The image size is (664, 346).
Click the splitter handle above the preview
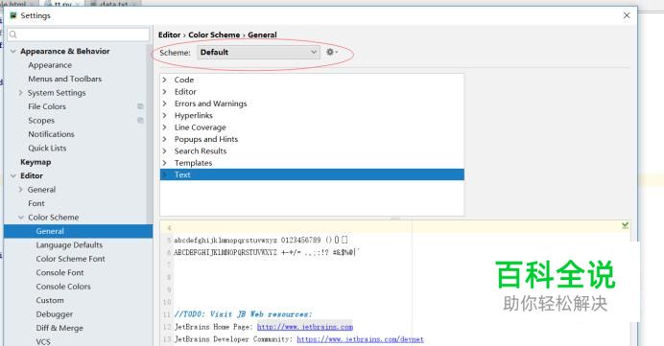395,219
